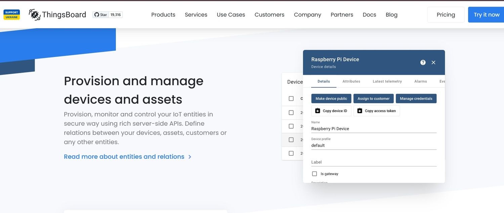Screen dimensions: 504x213
Task: Click the Copy device ID button
Action: pos(331,111)
